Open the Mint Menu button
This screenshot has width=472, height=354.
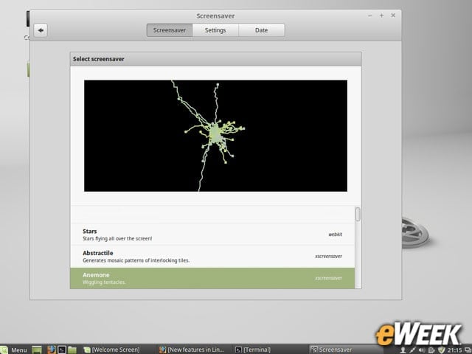pyautogui.click(x=13, y=350)
